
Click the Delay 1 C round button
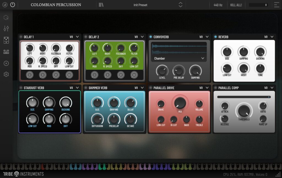point(30,75)
